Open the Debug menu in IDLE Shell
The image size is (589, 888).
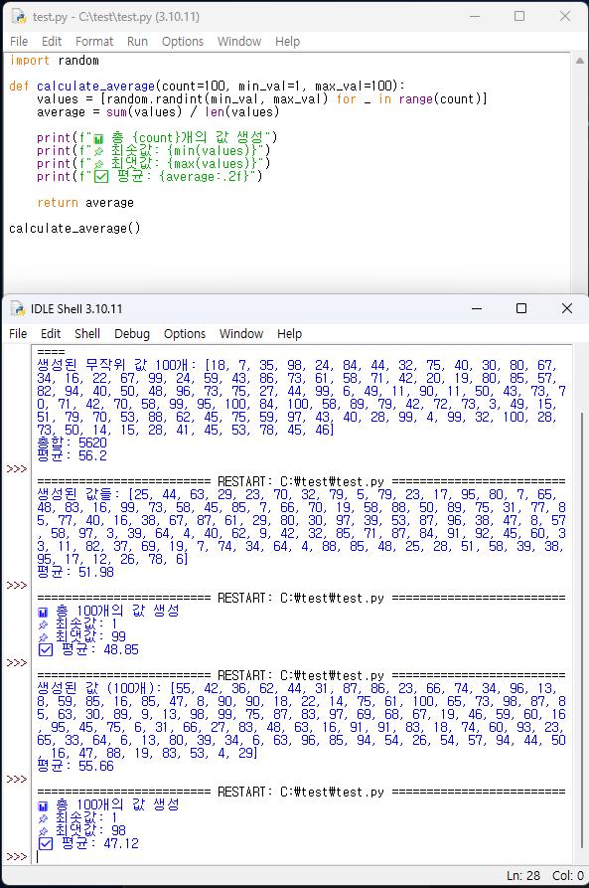click(x=132, y=333)
